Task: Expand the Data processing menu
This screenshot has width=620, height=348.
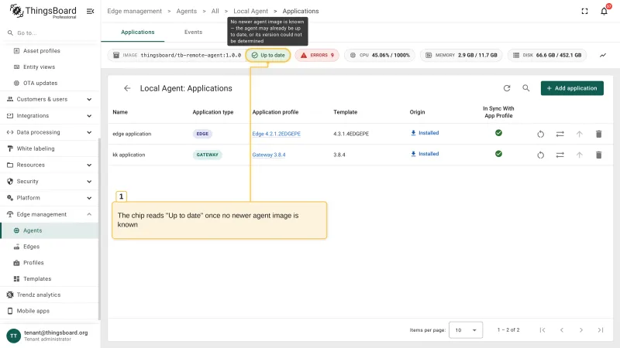Action: point(49,132)
